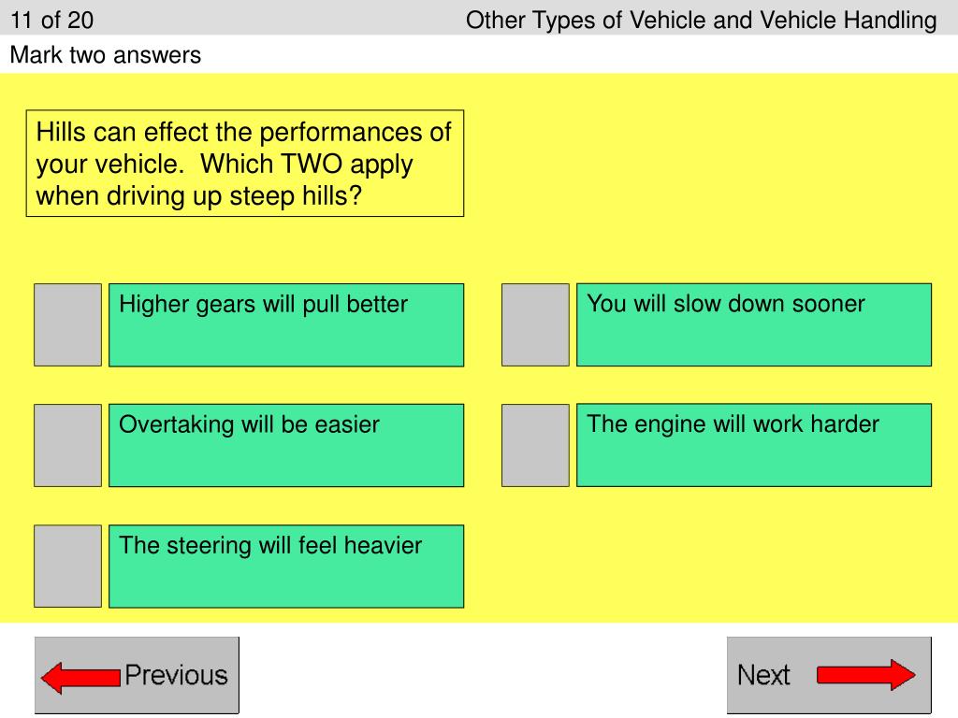Click the Next label text

[763, 675]
